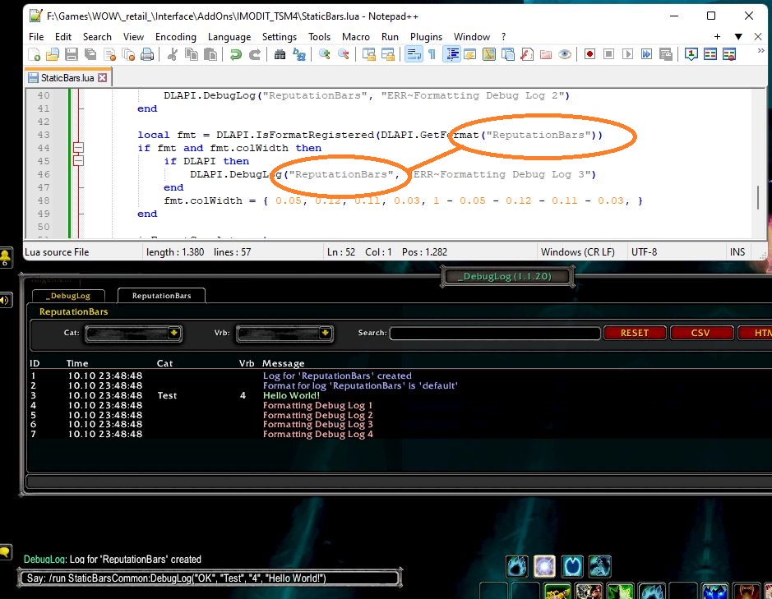This screenshot has width=772, height=599.
Task: Click Run macro multiple times icon
Action: [646, 54]
